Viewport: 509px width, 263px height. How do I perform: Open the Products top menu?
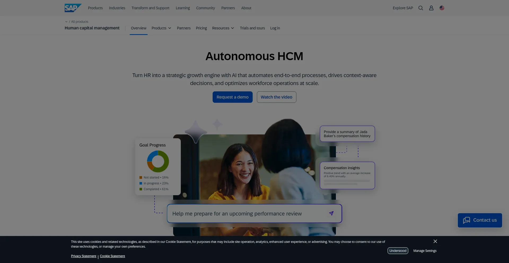pyautogui.click(x=95, y=8)
